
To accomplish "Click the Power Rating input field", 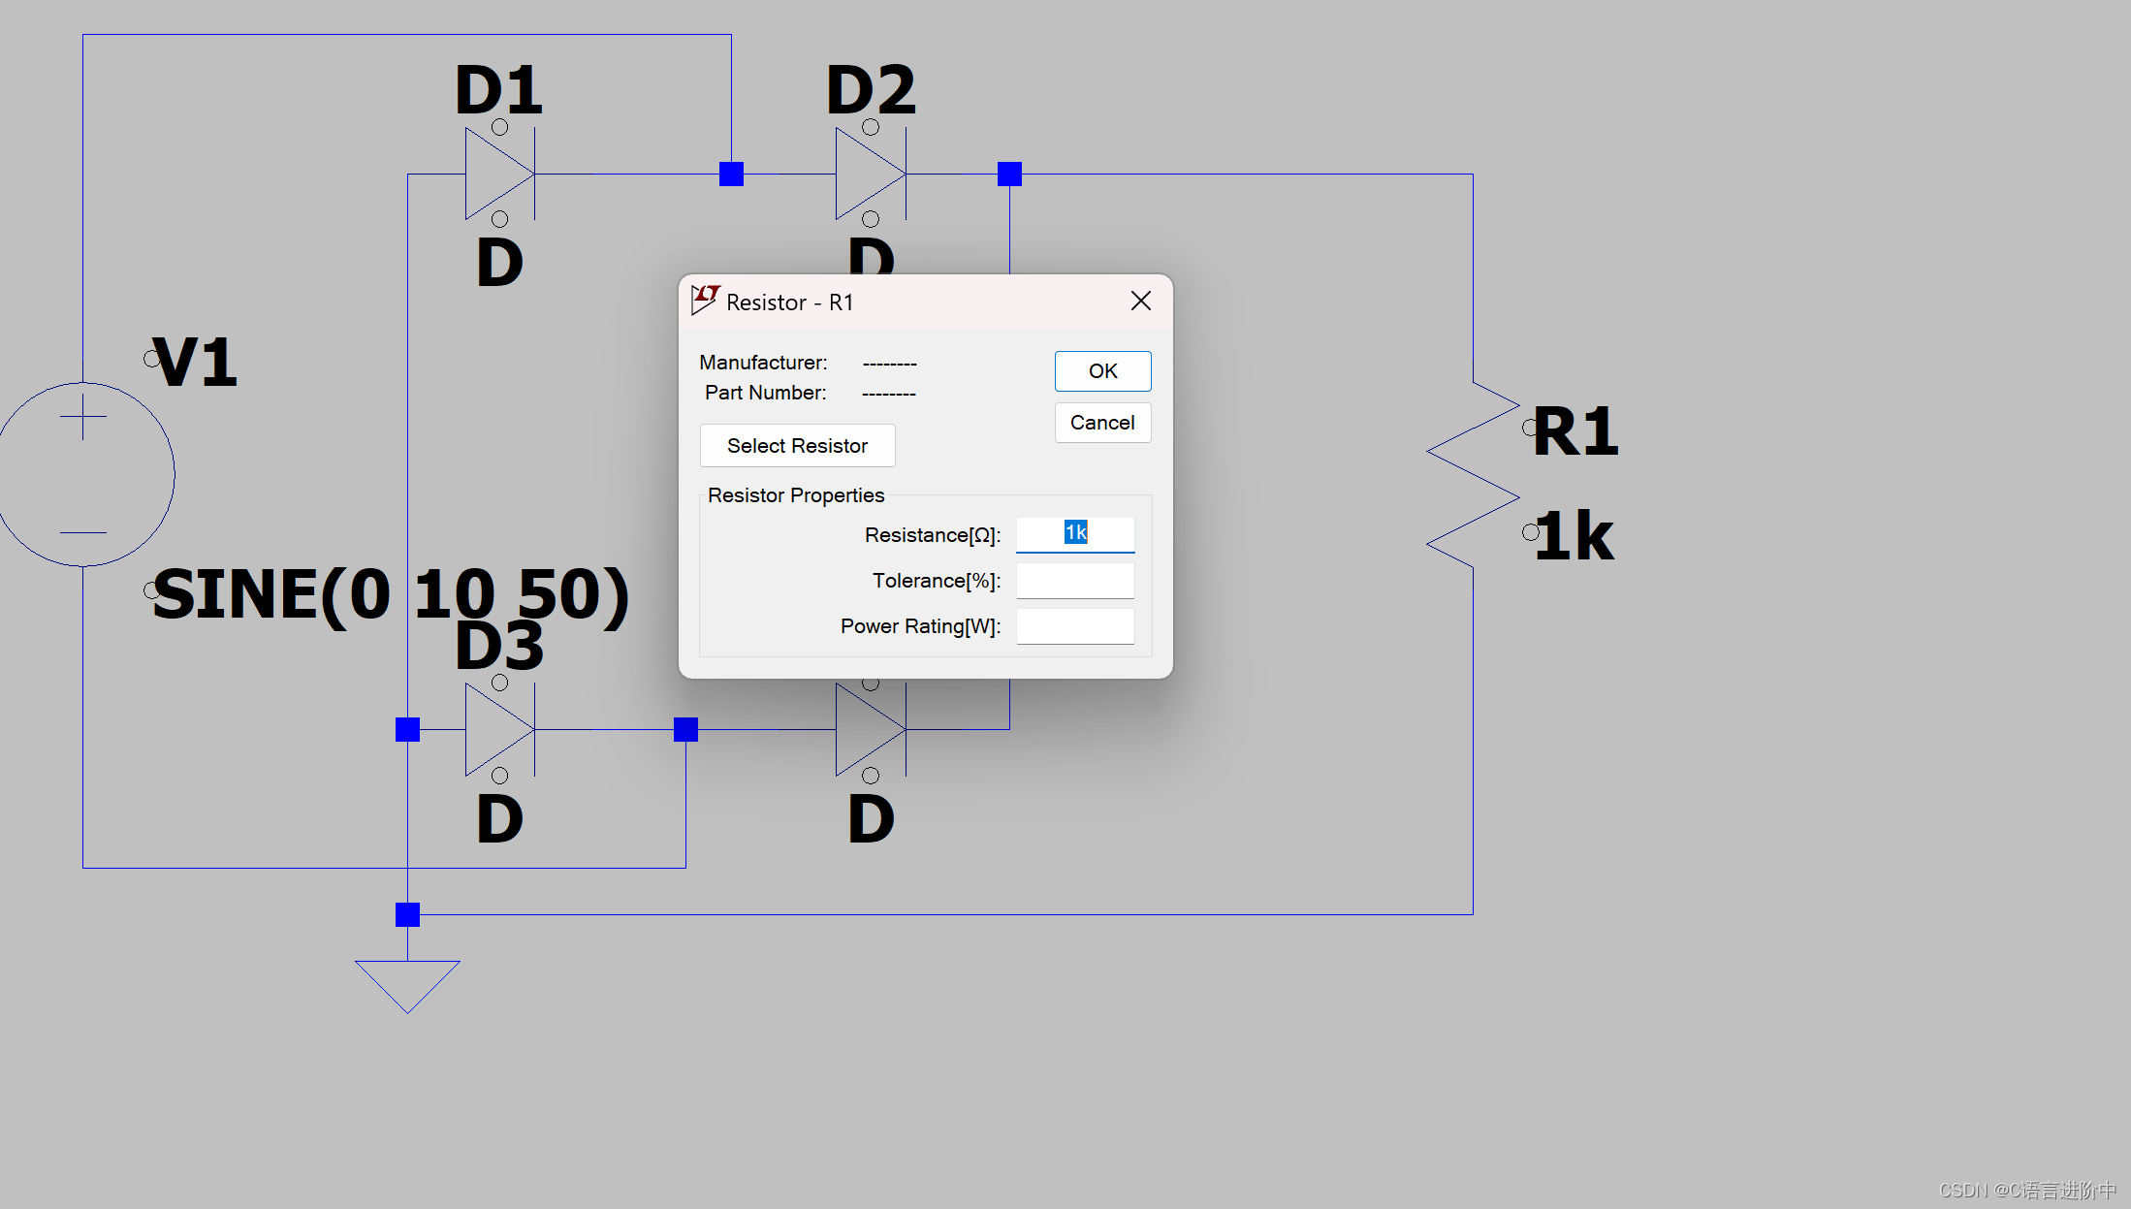I will coord(1075,625).
